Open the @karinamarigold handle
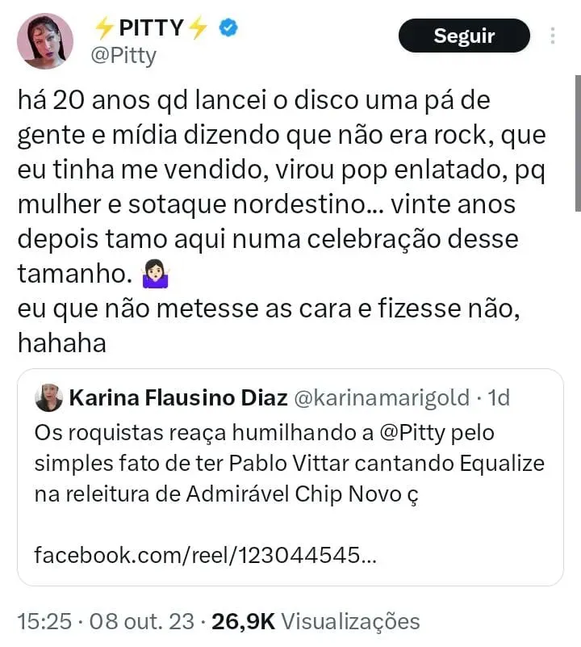 380,398
